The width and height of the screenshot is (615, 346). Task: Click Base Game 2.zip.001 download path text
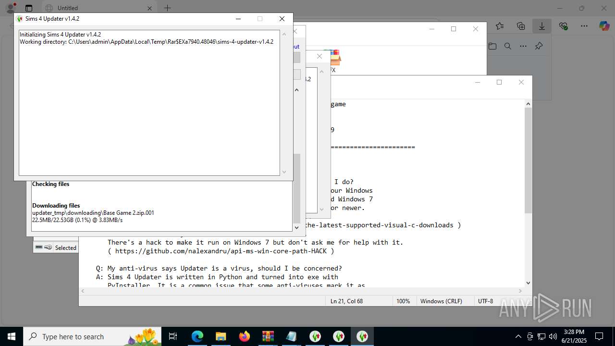click(93, 213)
